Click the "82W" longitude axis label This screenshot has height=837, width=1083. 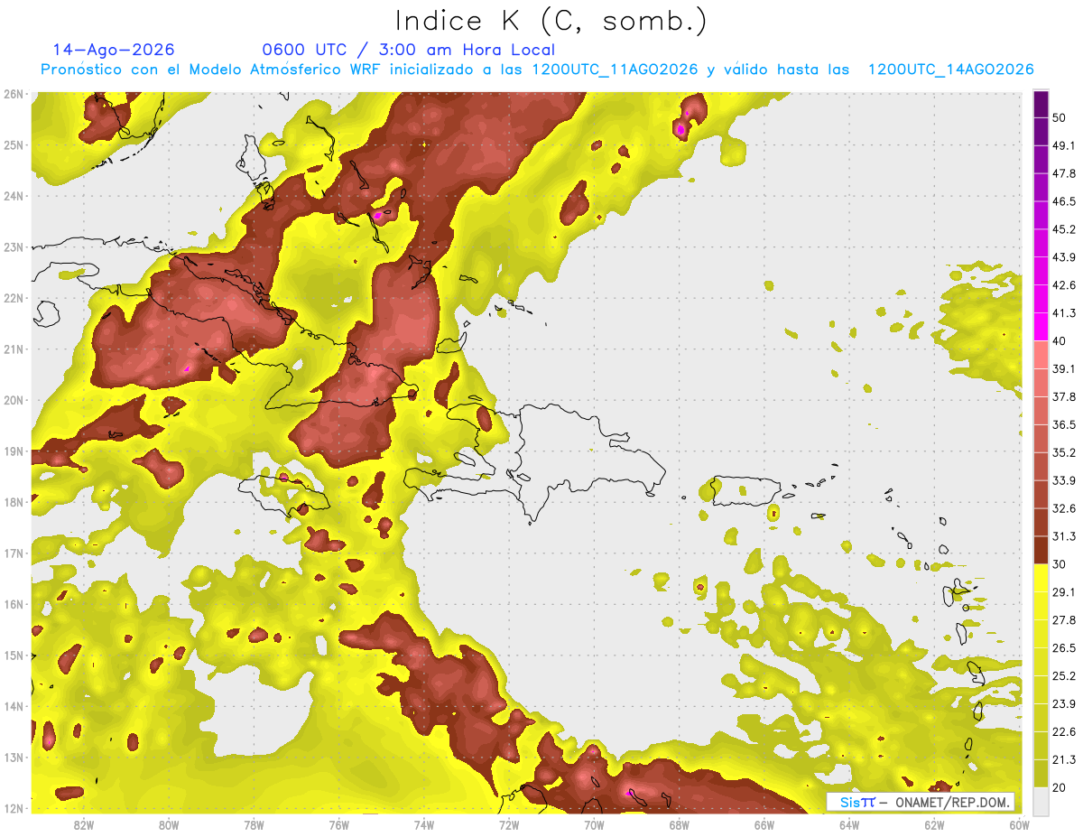pos(84,824)
